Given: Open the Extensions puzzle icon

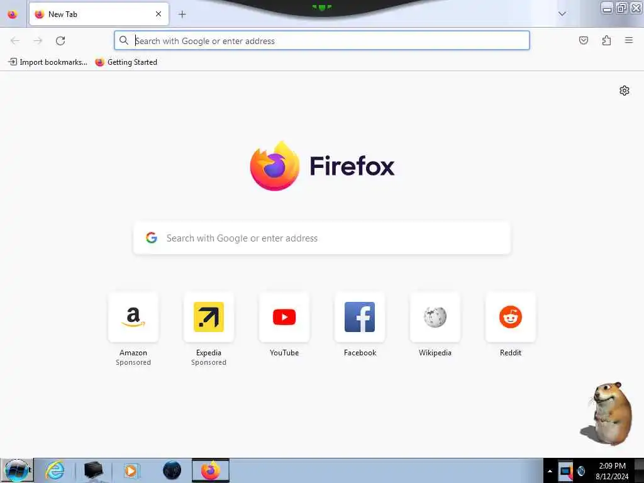Looking at the screenshot, I should pos(606,40).
